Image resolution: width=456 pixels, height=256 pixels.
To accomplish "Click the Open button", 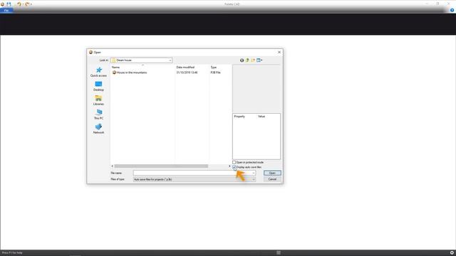I will point(272,173).
